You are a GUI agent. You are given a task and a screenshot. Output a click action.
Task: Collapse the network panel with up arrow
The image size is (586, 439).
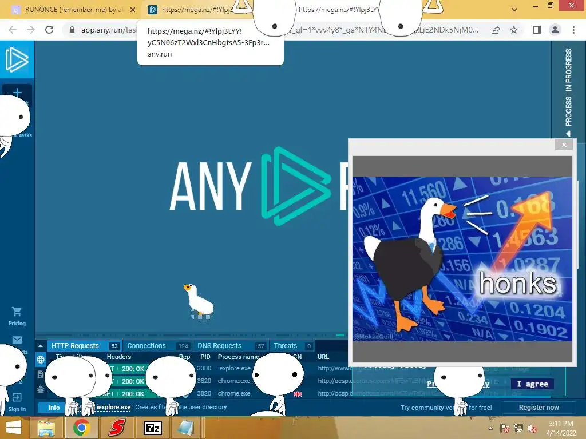(41, 346)
